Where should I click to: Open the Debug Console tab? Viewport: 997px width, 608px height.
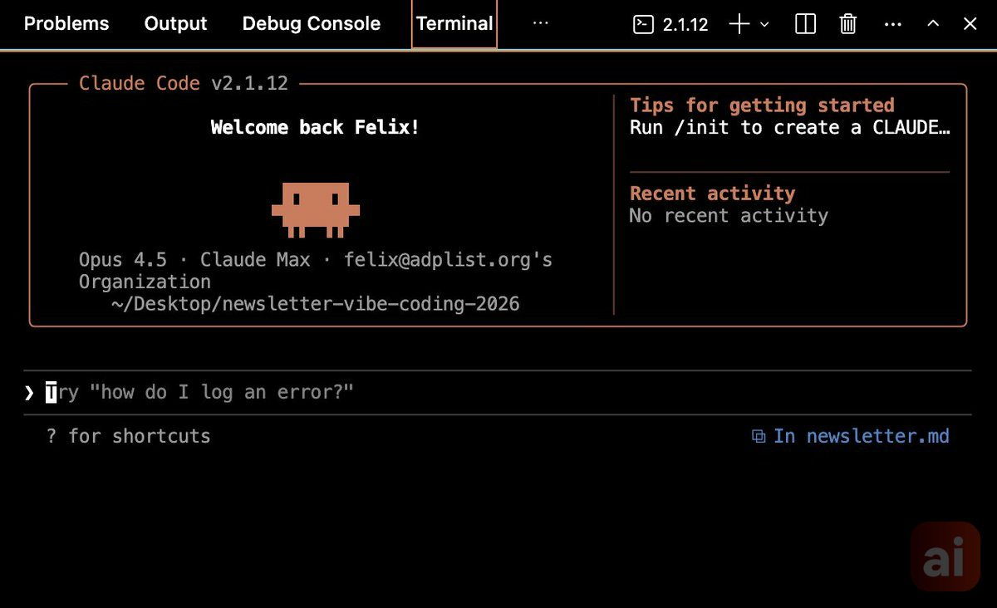coord(312,24)
